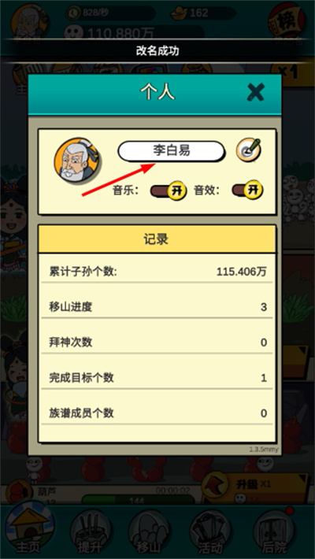Switch to the 移山 mountain tab

click(x=149, y=533)
